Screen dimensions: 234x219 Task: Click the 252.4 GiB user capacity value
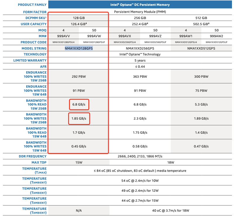pos(140,24)
